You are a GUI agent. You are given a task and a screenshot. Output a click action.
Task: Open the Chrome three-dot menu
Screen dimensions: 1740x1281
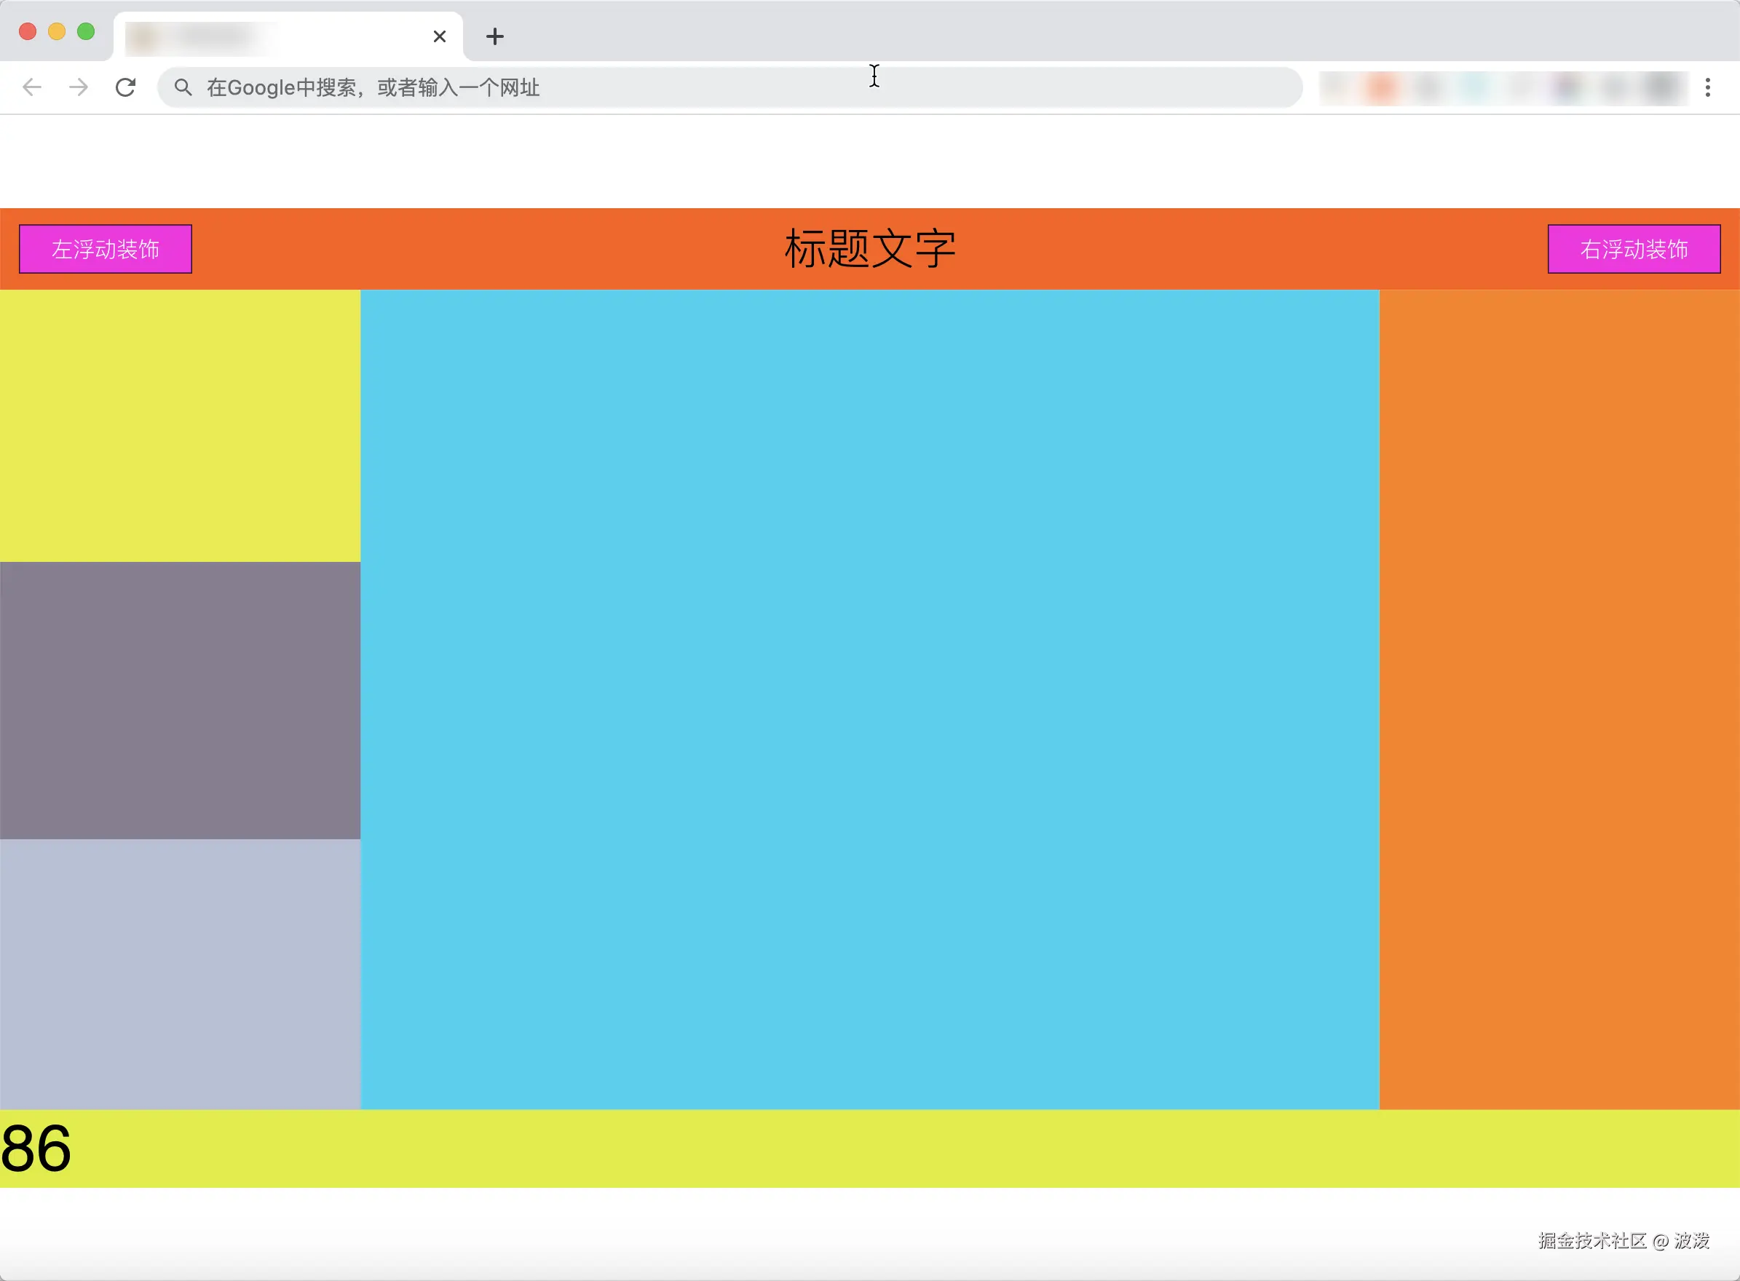1707,87
